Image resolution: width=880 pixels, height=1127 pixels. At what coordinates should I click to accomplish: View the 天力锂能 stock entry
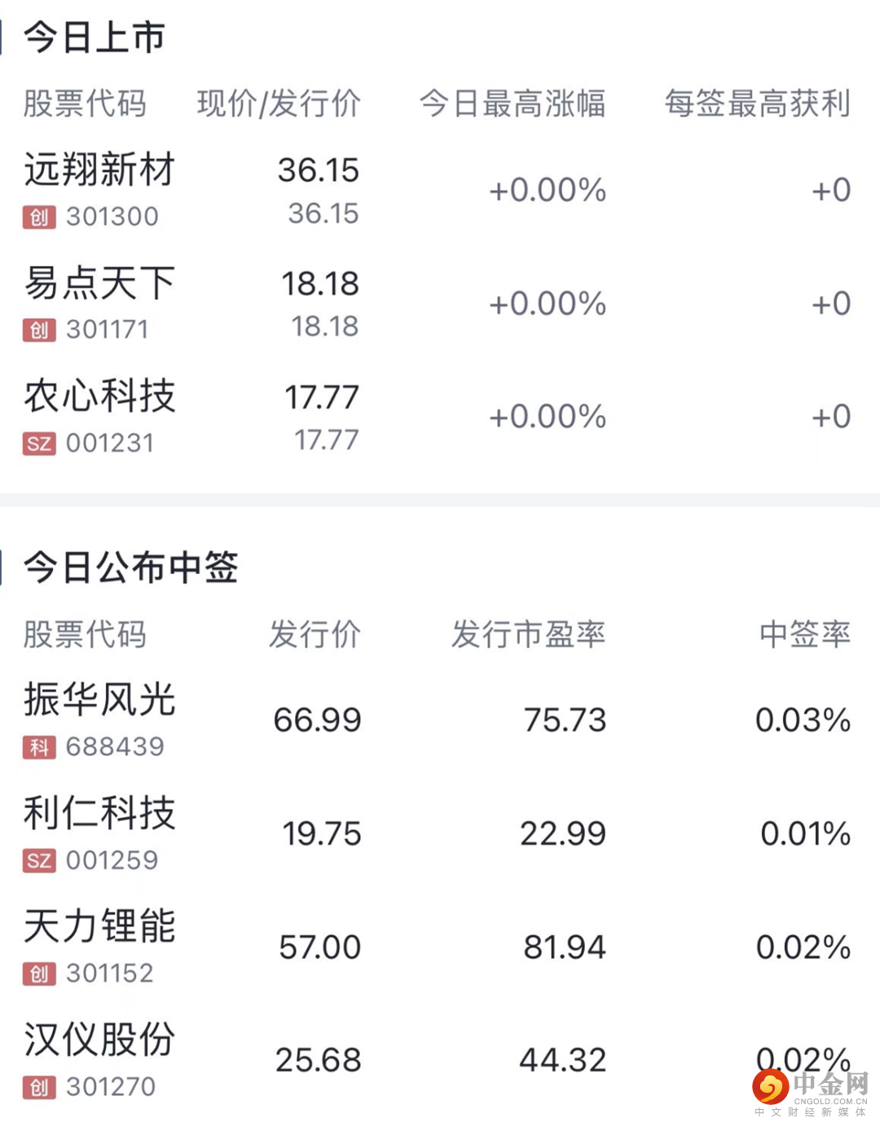tap(99, 926)
